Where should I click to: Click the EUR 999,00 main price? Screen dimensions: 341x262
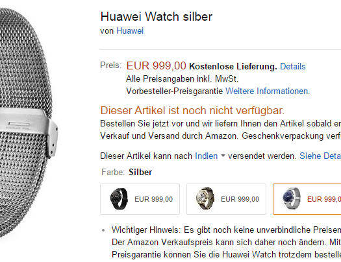pyautogui.click(x=156, y=65)
